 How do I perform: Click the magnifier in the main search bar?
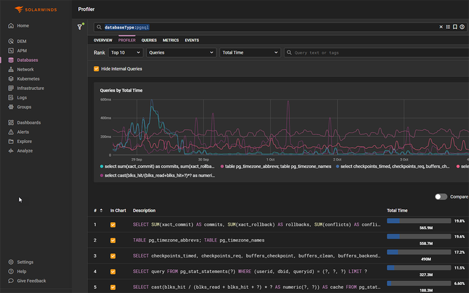coord(99,27)
